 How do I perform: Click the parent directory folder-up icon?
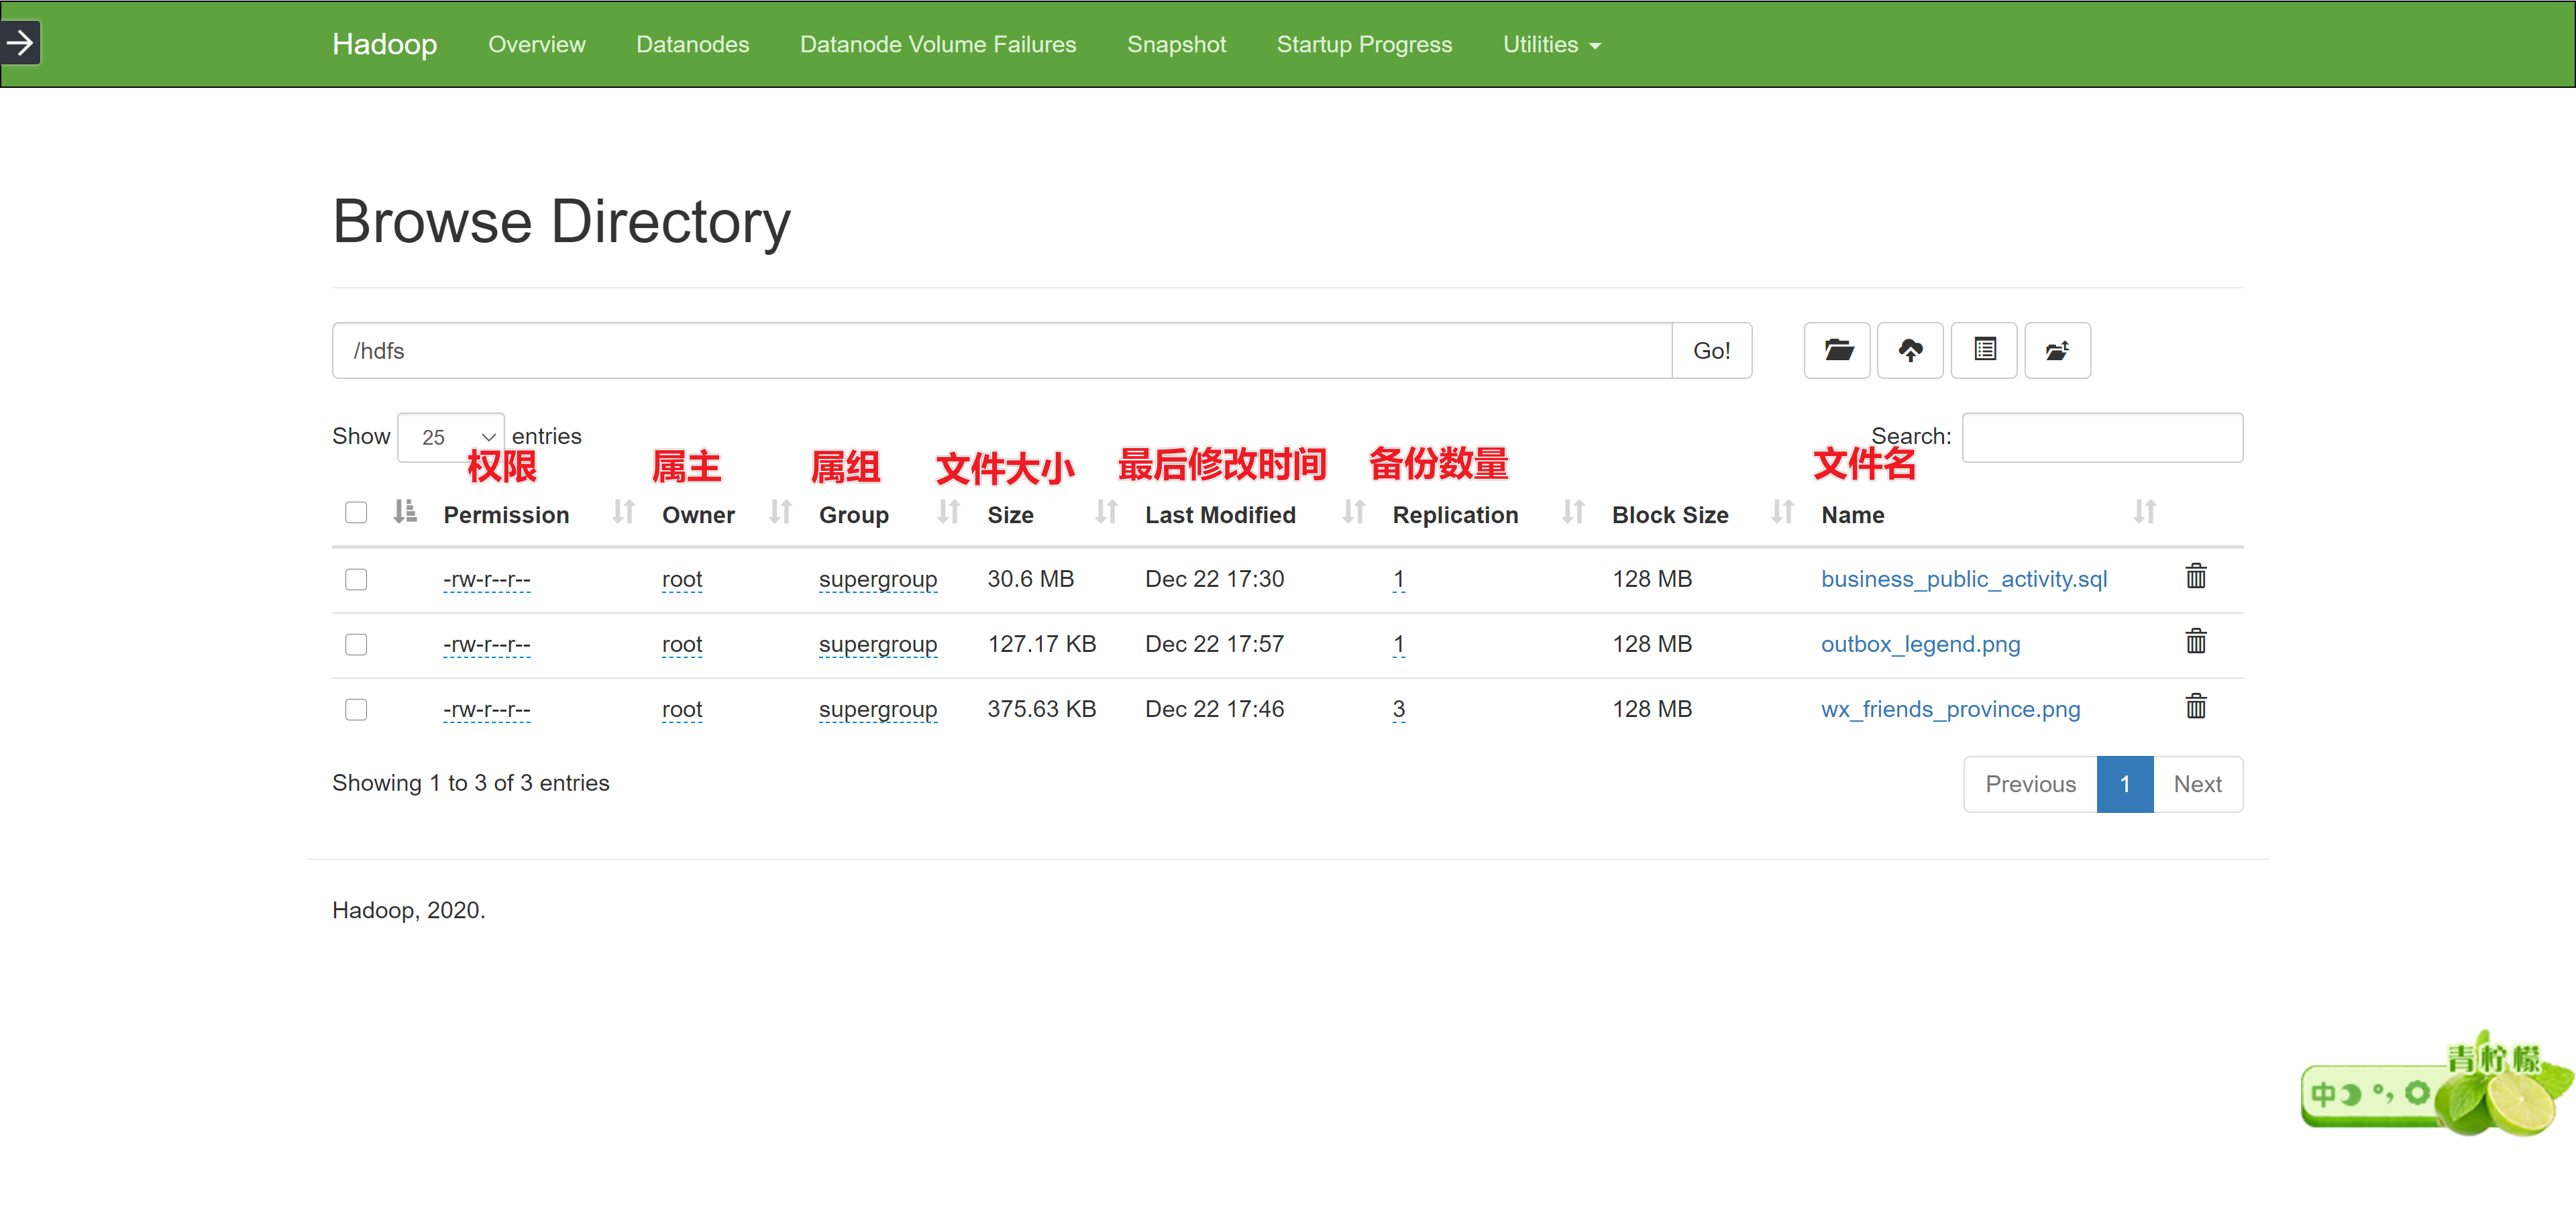click(2057, 350)
